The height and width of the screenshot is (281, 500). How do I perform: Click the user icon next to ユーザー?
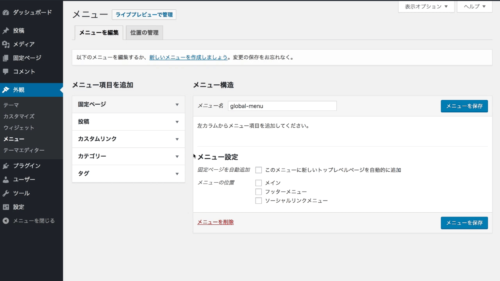(x=5, y=180)
